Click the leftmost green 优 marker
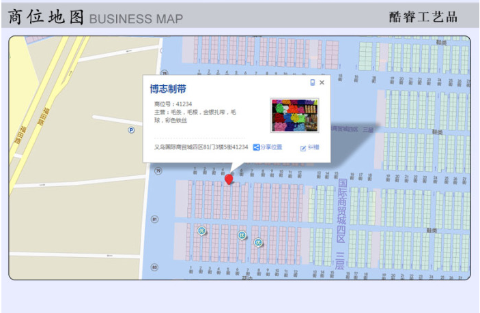The image size is (480, 313). pos(201,231)
